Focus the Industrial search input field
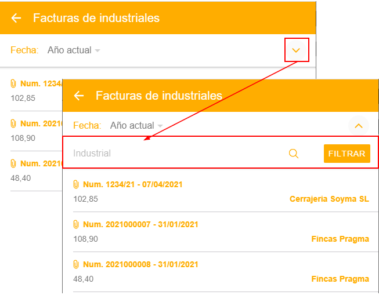 tap(174, 154)
